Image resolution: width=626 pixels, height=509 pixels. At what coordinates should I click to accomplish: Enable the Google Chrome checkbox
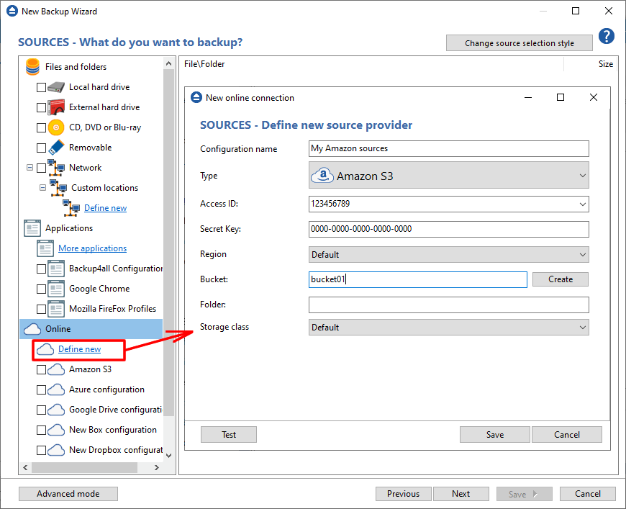pyautogui.click(x=41, y=289)
